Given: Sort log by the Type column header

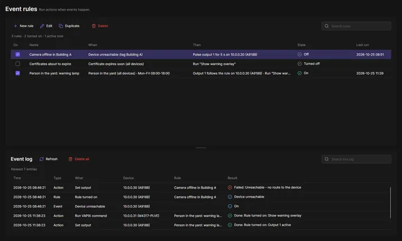Looking at the screenshot, I should [x=58, y=178].
